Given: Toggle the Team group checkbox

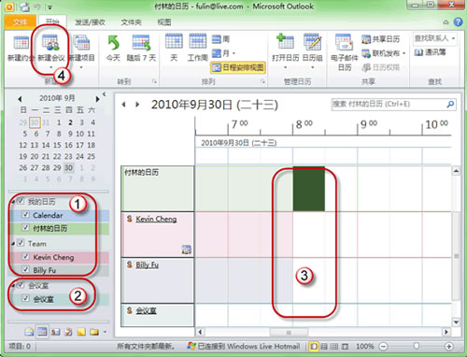Looking at the screenshot, I should [x=21, y=243].
